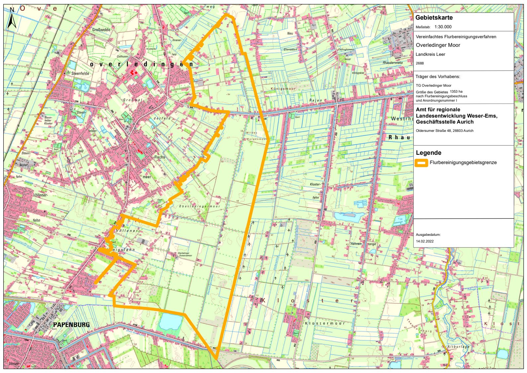Click the Königsmoor map label
Screen dimensions: 527x373
point(283,89)
